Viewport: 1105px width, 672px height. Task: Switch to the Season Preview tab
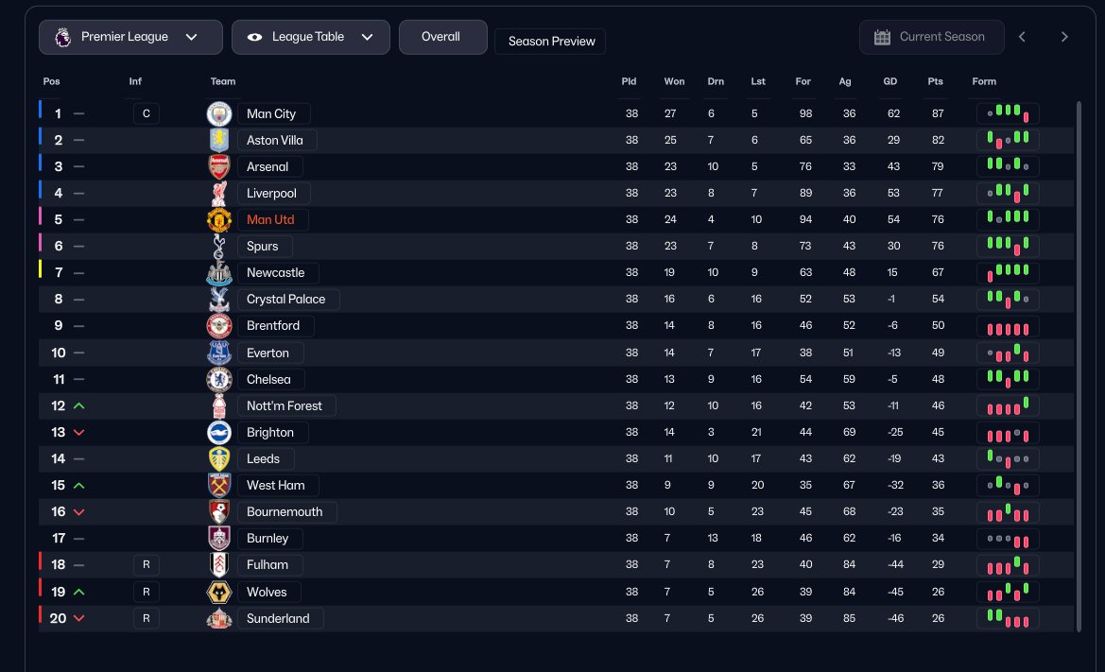click(x=551, y=42)
